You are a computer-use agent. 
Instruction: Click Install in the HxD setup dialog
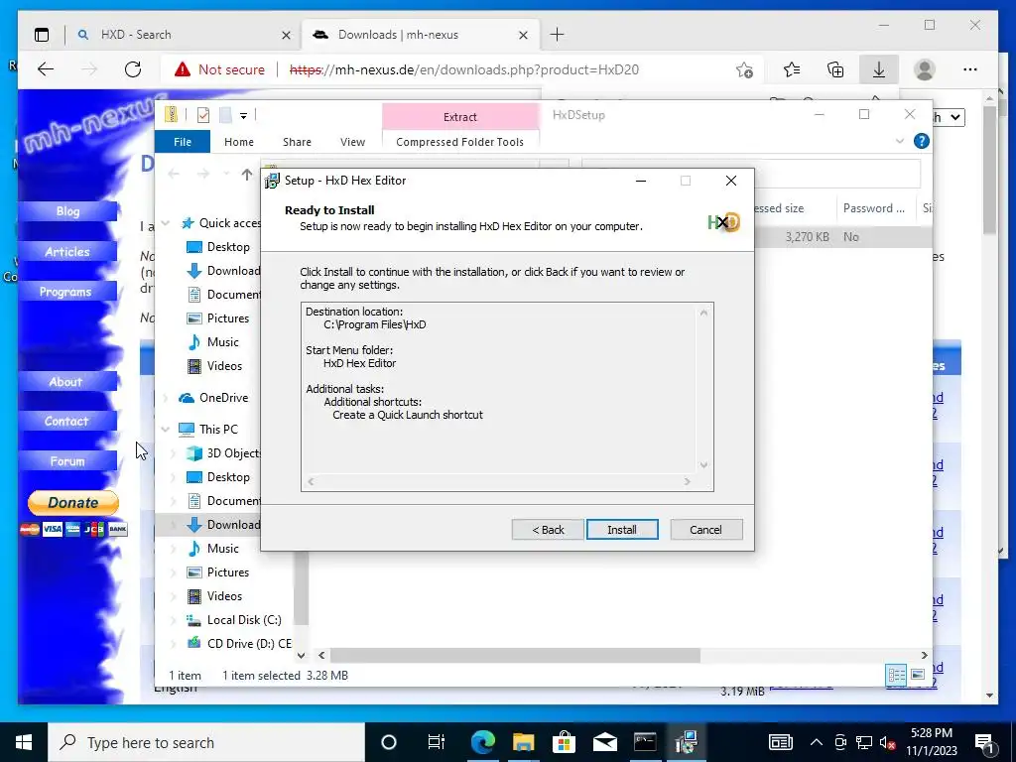[x=622, y=530]
